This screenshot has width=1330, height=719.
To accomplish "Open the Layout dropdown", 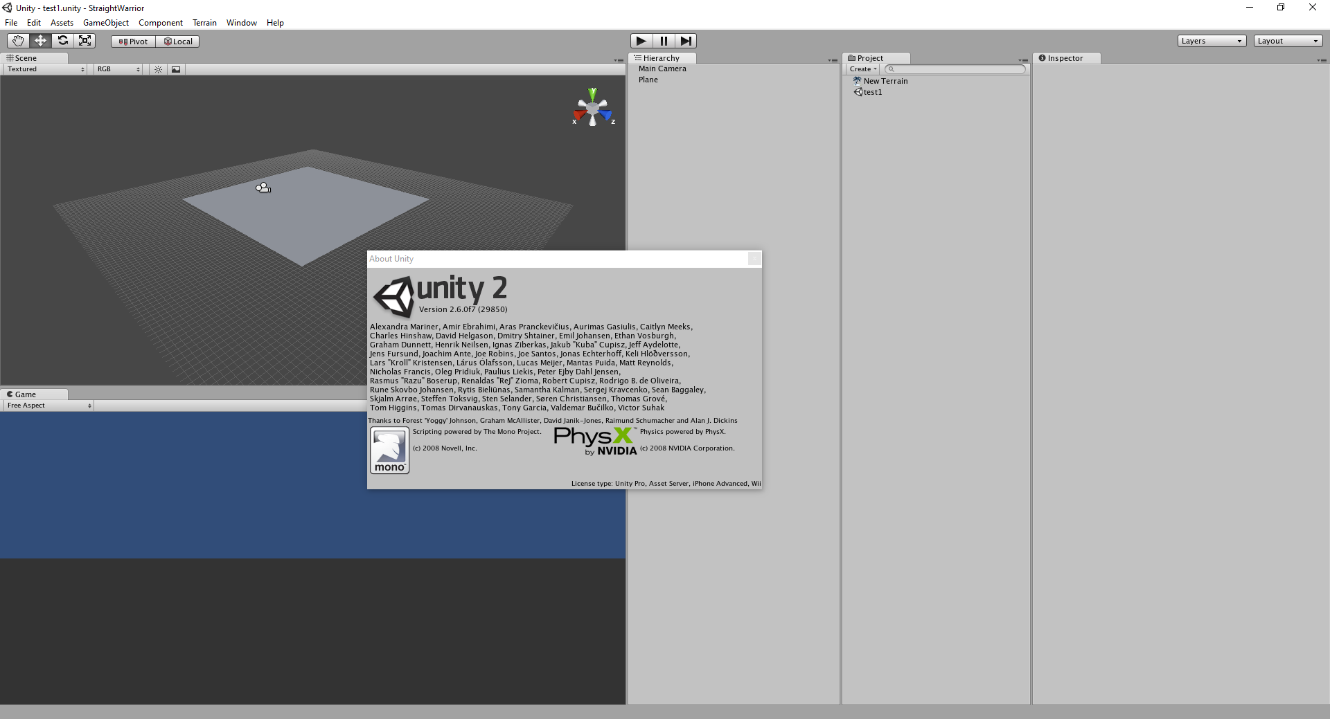I will click(1288, 41).
